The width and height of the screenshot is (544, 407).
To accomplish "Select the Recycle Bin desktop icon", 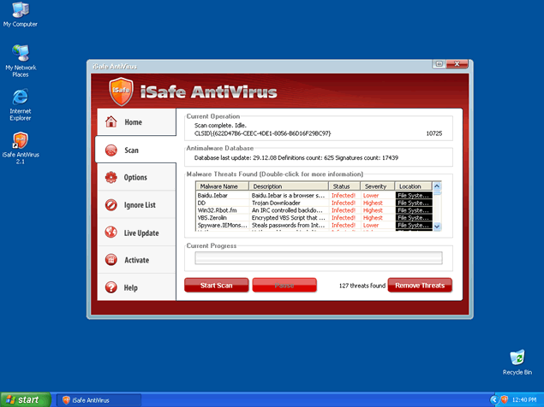I will (x=517, y=357).
